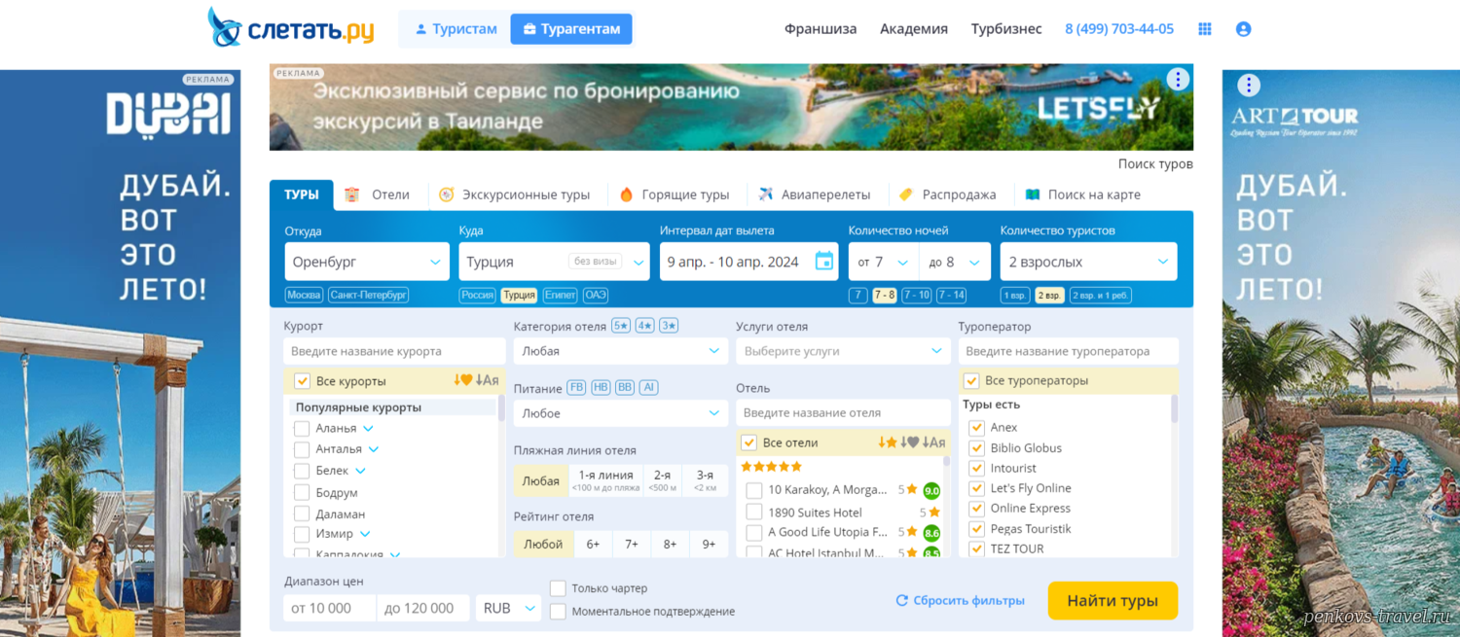Uncheck the Anex tour operator
Viewport: 1460px width, 637px height.
pyautogui.click(x=976, y=427)
